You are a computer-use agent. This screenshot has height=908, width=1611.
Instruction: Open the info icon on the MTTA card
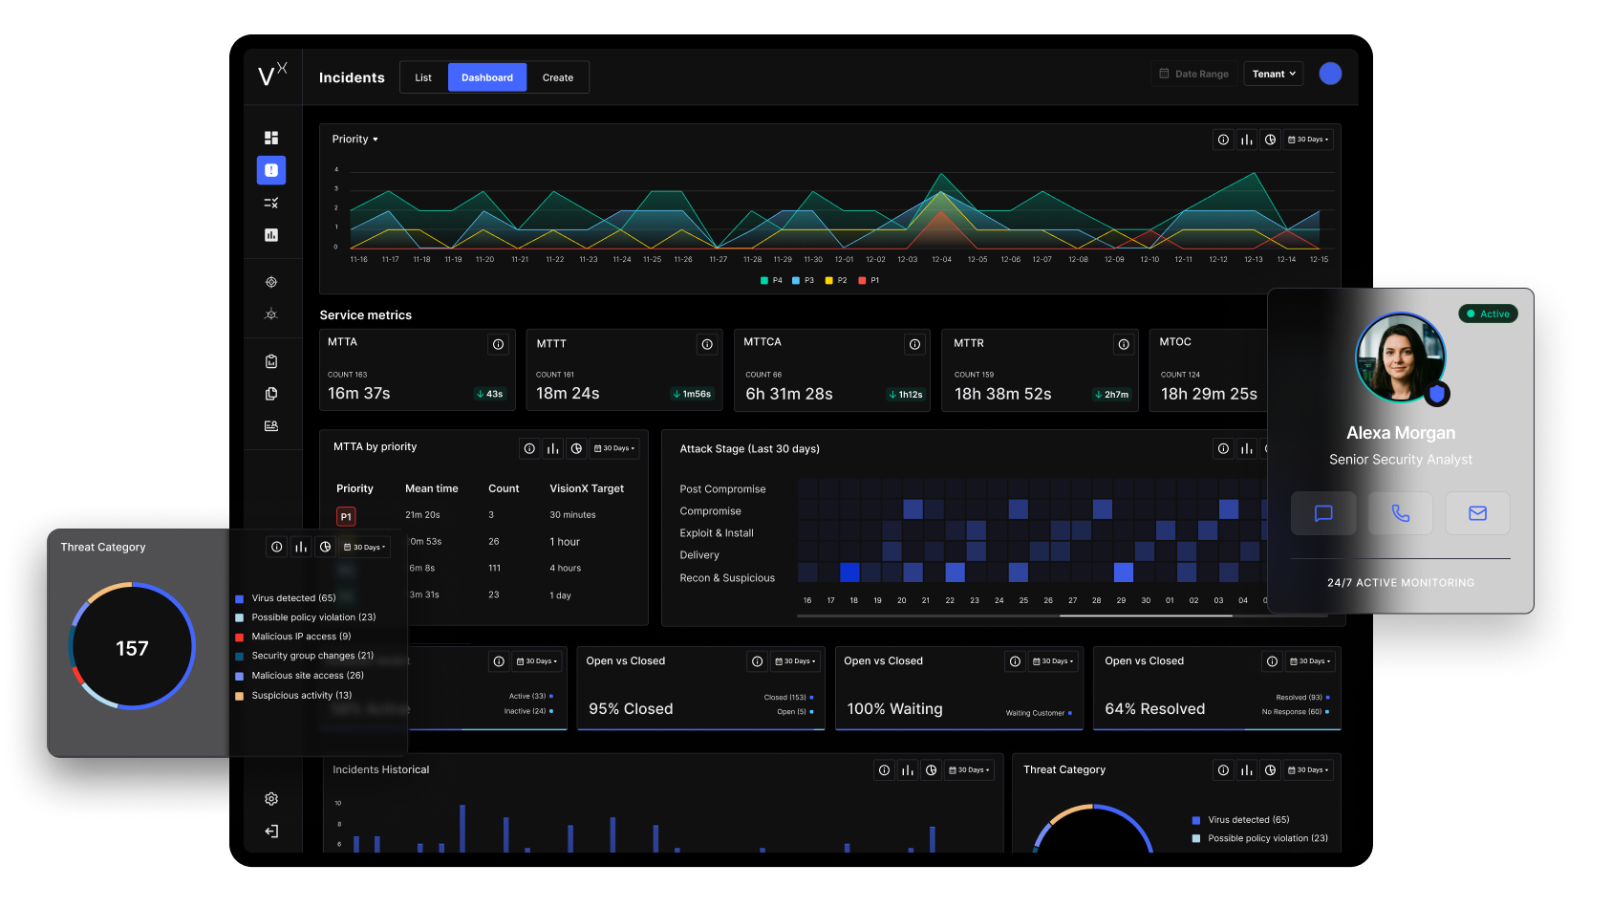tap(498, 344)
